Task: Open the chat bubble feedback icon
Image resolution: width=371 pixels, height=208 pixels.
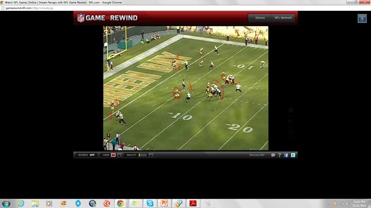Action: coord(273,155)
